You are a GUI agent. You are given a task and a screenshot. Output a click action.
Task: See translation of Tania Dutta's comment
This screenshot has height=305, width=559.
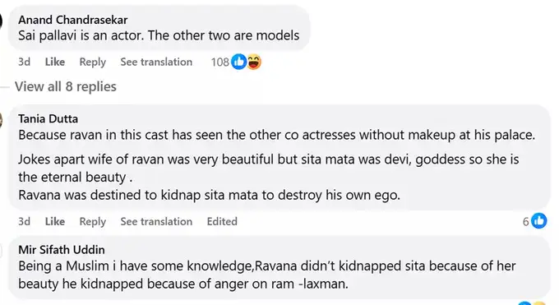tap(156, 221)
